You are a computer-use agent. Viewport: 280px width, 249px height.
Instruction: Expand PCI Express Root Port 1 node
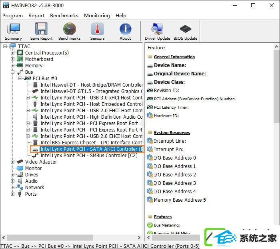pyautogui.click(x=28, y=123)
